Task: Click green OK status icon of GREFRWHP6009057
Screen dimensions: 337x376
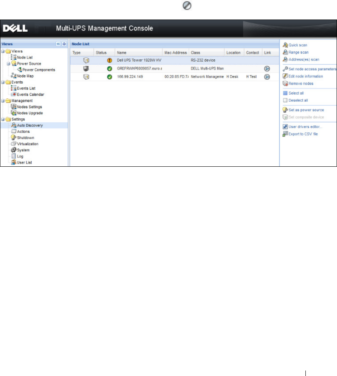Action: [x=110, y=69]
